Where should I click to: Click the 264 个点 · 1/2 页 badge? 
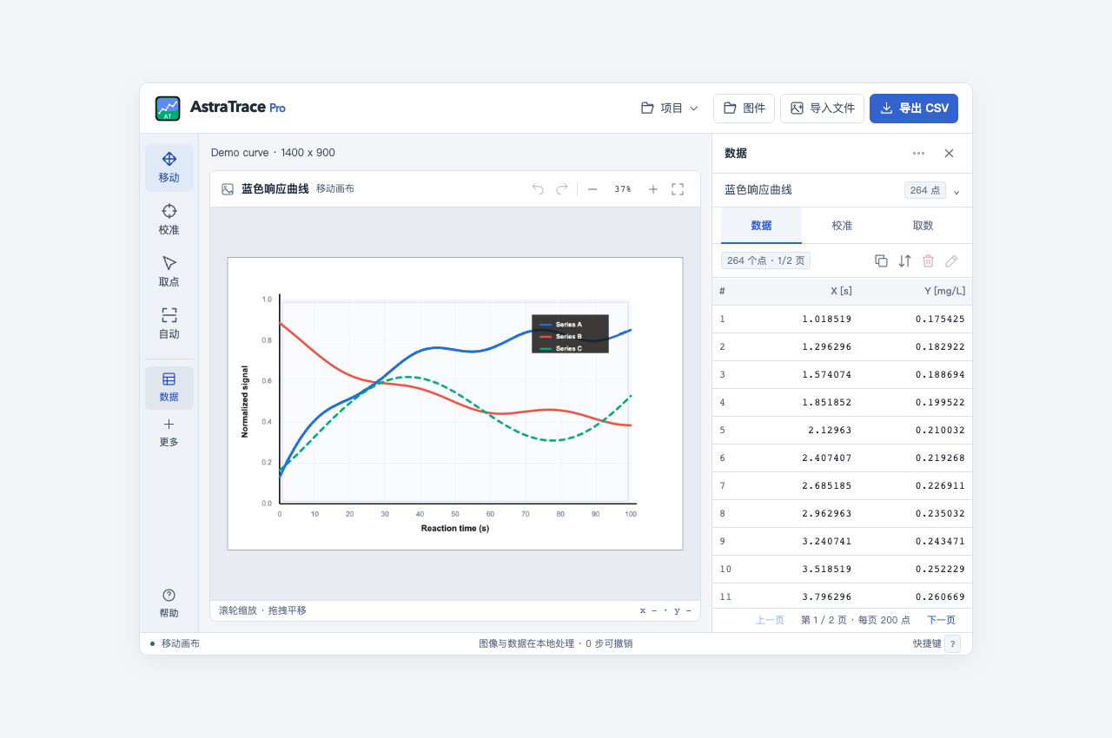point(766,260)
